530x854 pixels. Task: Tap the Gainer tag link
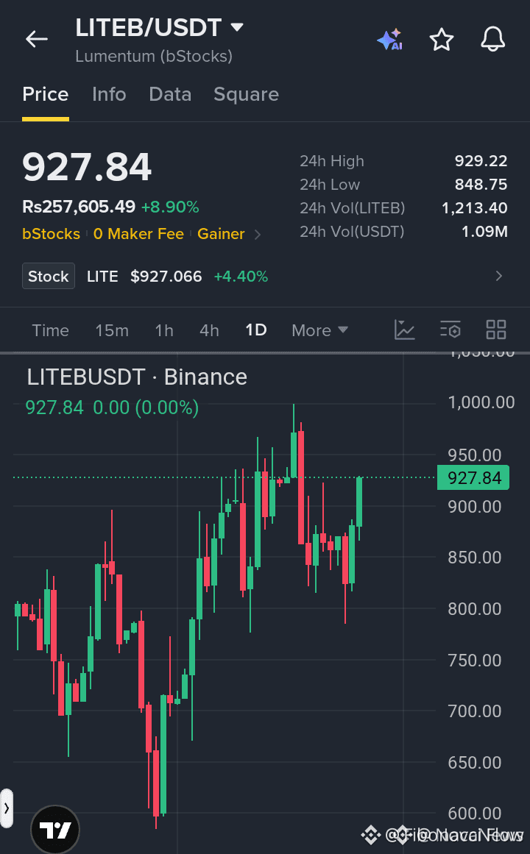pos(221,234)
